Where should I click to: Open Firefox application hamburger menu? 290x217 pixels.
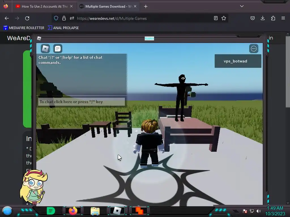click(283, 18)
